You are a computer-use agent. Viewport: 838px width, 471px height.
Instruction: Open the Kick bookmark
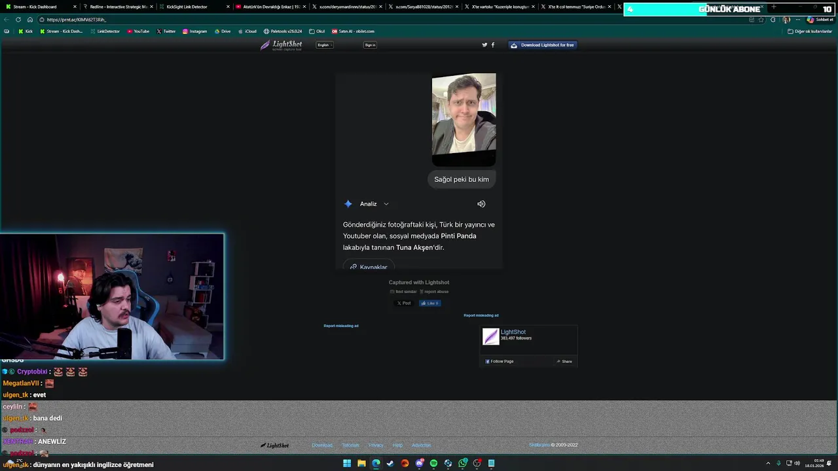[26, 31]
